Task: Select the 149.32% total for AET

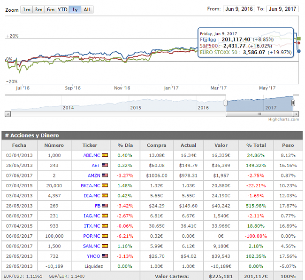Action: point(256,166)
